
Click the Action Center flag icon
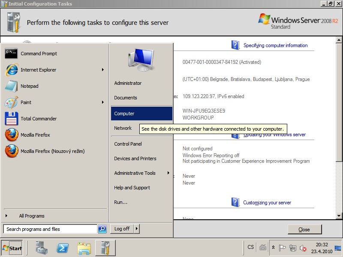pos(283,248)
